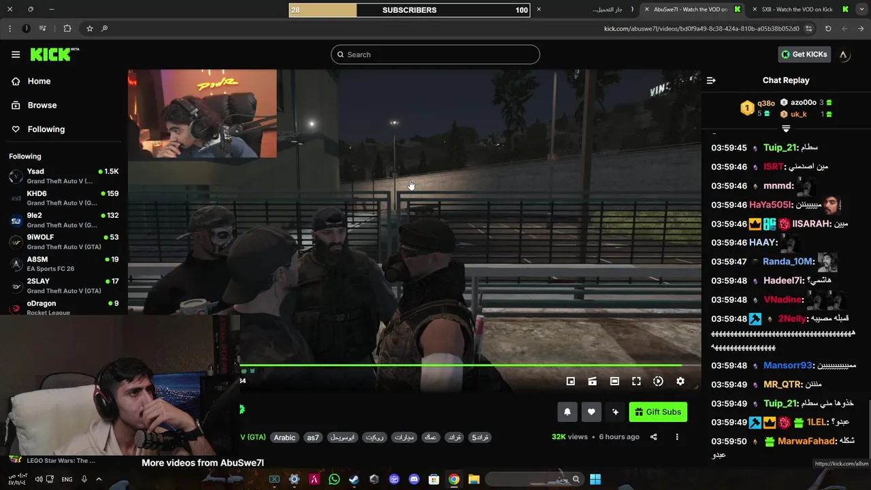The image size is (871, 490).
Task: Open the video player settings gear
Action: tap(680, 382)
